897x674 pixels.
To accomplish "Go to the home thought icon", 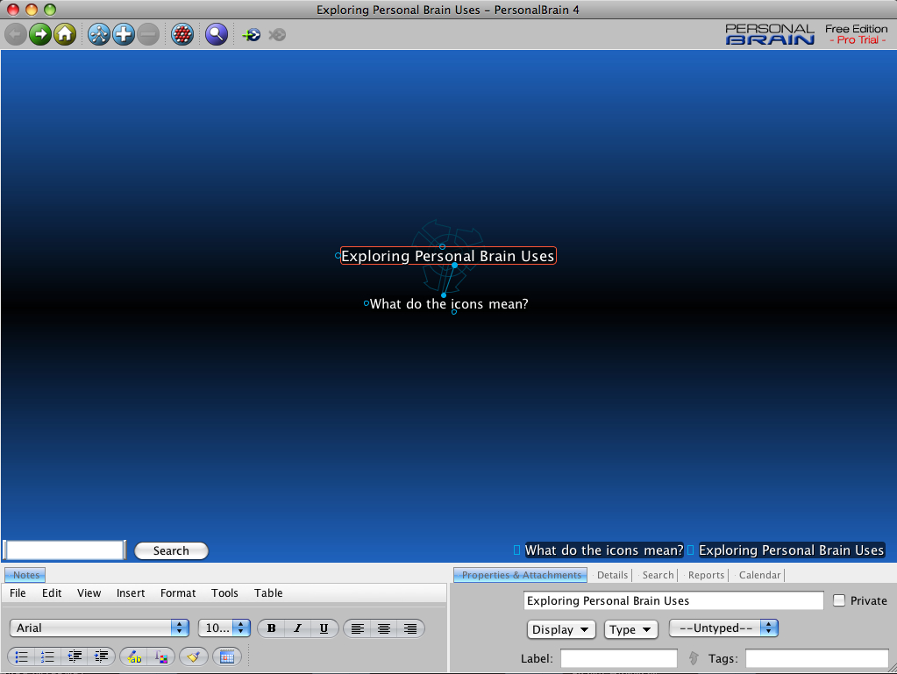I will [x=64, y=35].
